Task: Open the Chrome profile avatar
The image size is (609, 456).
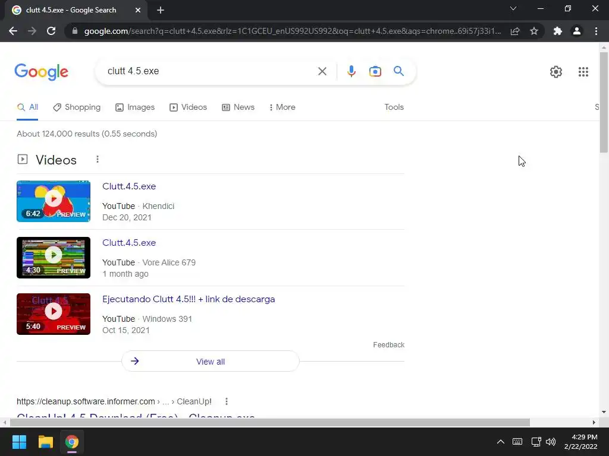Action: point(577,31)
